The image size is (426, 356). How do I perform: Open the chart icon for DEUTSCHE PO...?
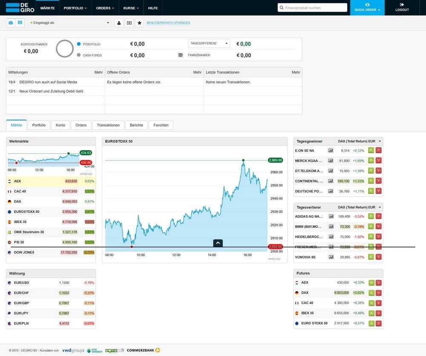(331, 191)
